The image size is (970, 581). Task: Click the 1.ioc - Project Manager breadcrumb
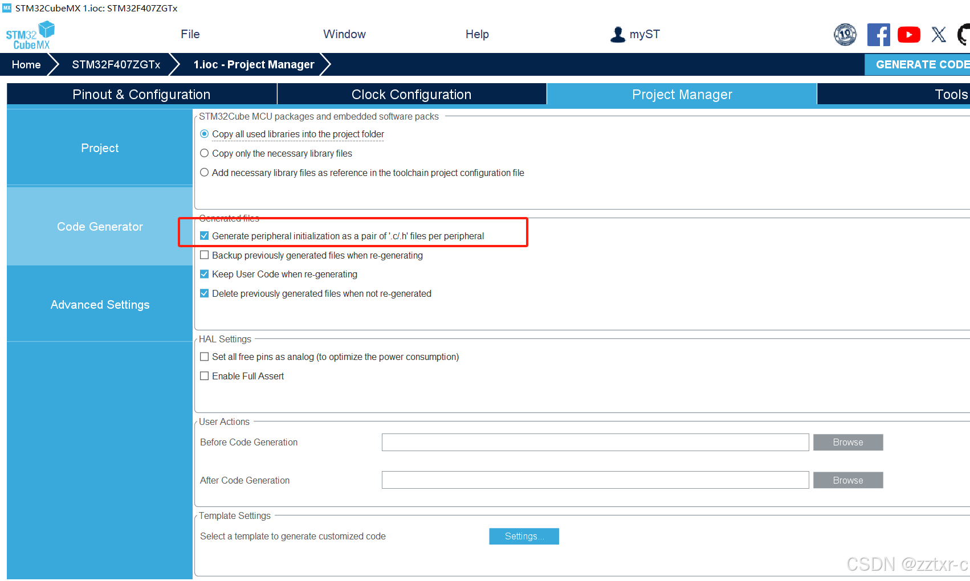[x=254, y=64]
